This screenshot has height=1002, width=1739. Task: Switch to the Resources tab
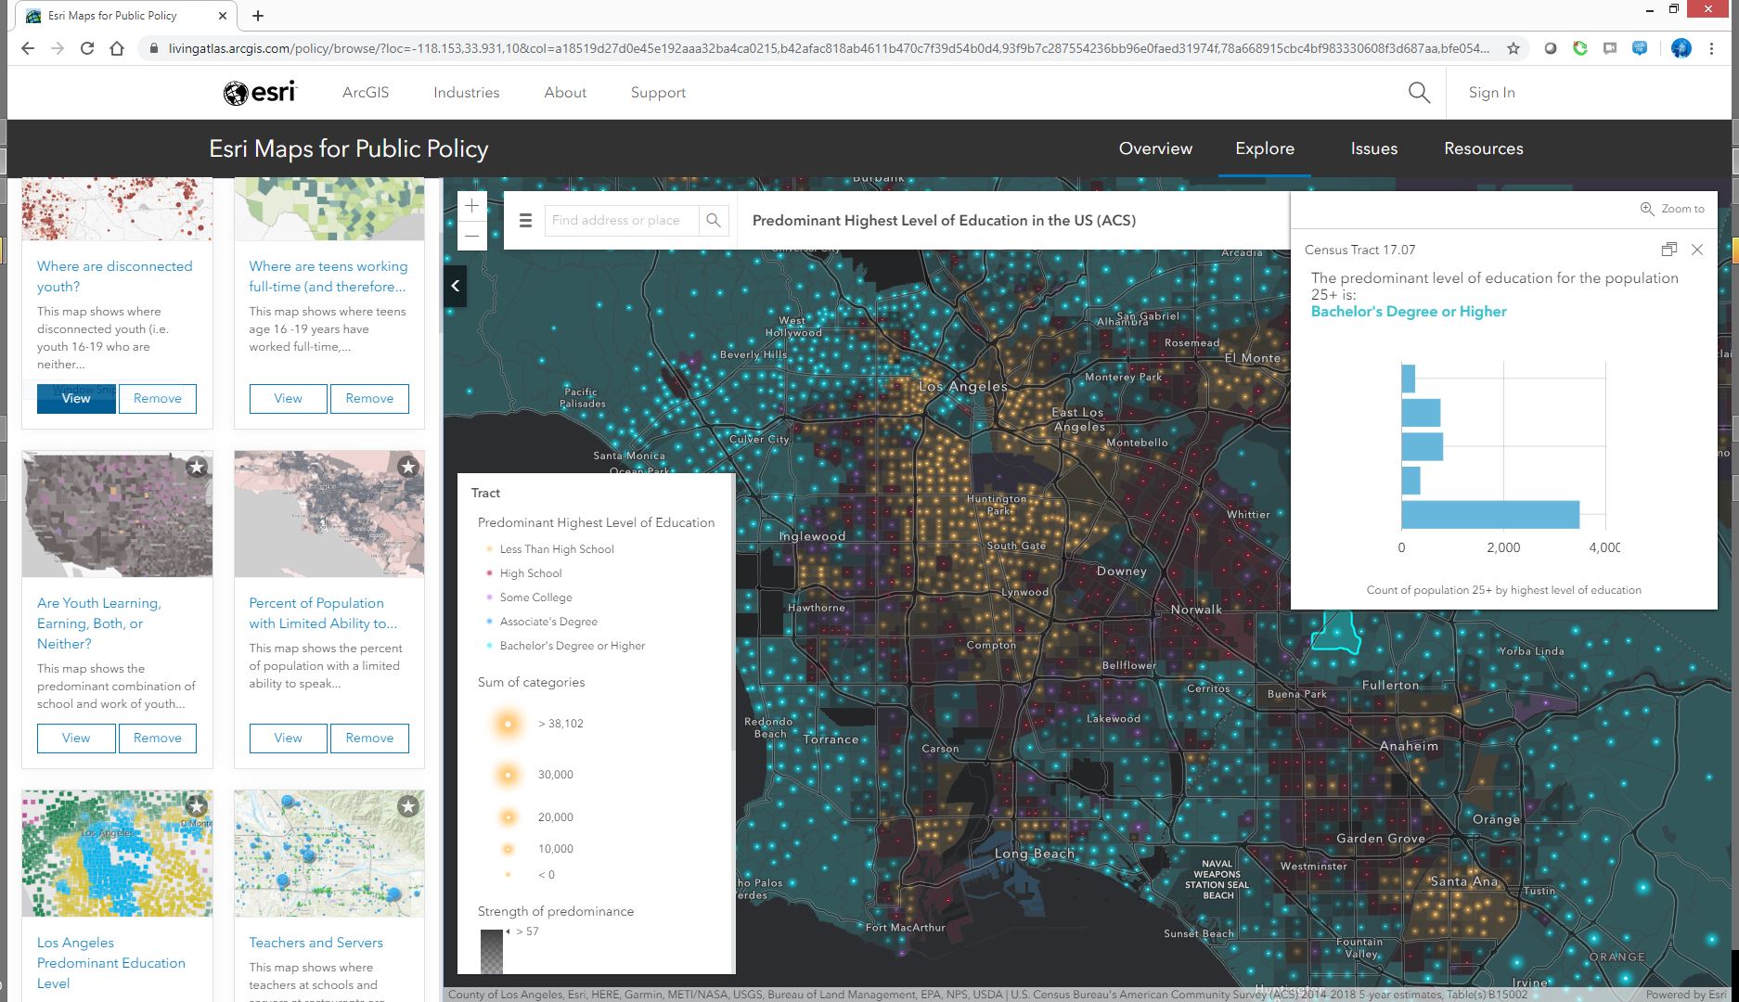click(1483, 148)
